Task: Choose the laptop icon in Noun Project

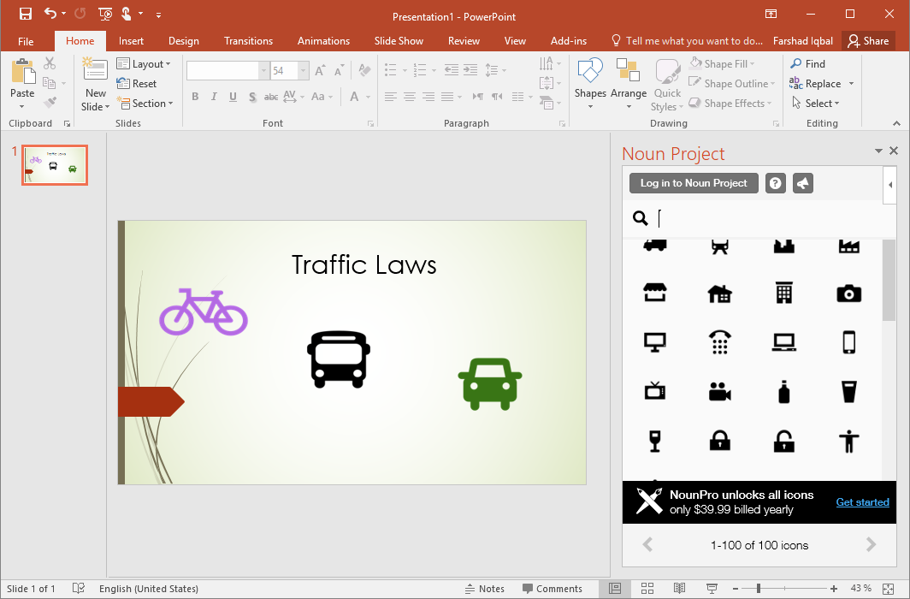Action: [x=783, y=342]
